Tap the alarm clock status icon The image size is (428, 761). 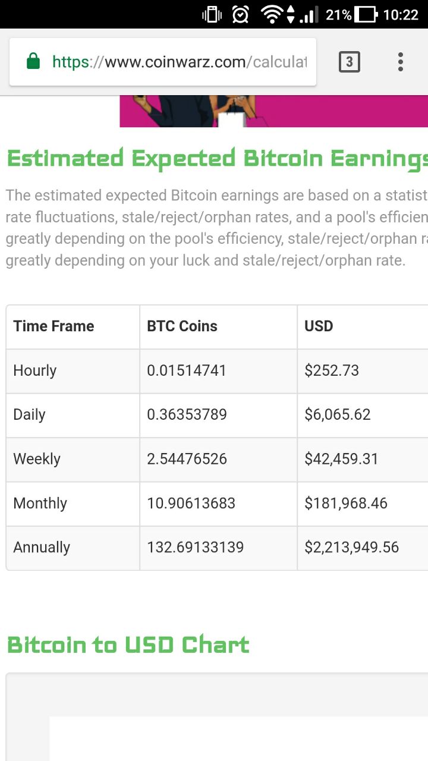[240, 14]
